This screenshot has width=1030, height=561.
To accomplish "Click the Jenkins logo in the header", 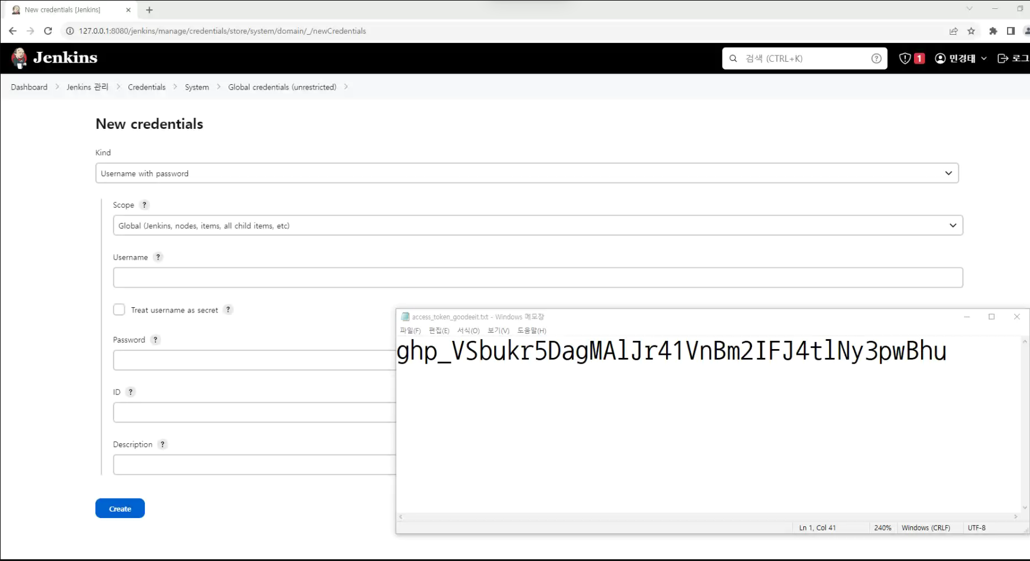I will coord(54,58).
